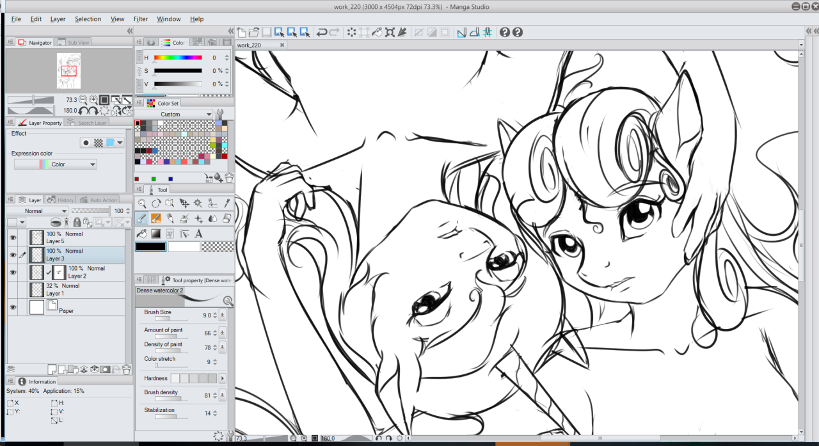
Task: Click the New document toolbar icon
Action: pos(241,32)
